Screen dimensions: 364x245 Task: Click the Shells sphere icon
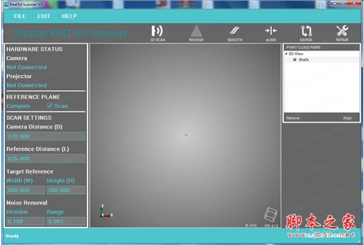pos(295,59)
